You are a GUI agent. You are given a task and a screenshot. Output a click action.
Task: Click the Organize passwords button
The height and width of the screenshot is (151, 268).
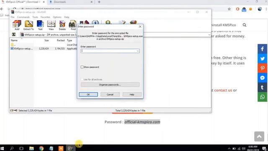[110, 85]
